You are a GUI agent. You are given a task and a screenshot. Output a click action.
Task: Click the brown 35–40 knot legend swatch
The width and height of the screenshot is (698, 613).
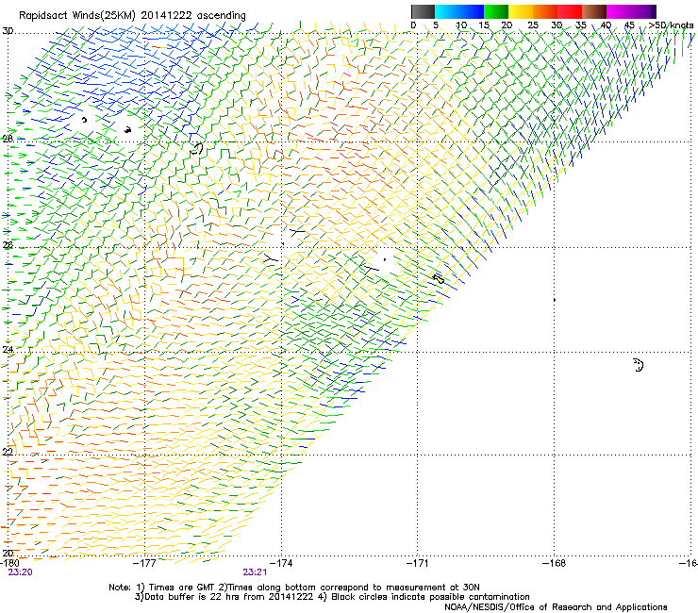[594, 11]
